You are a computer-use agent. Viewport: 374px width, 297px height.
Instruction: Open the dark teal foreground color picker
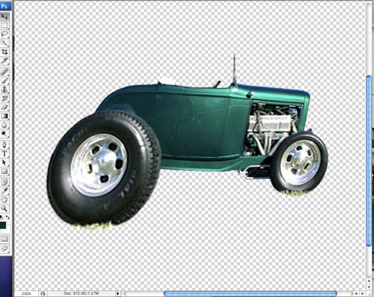(3, 225)
